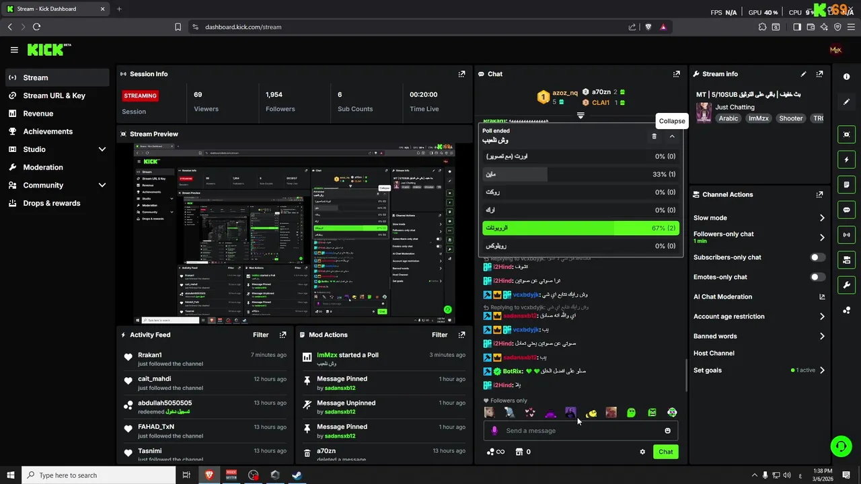Viewport: 861px width, 484px height.
Task: Toggle Subscribers-only chat switch
Action: [818, 257]
